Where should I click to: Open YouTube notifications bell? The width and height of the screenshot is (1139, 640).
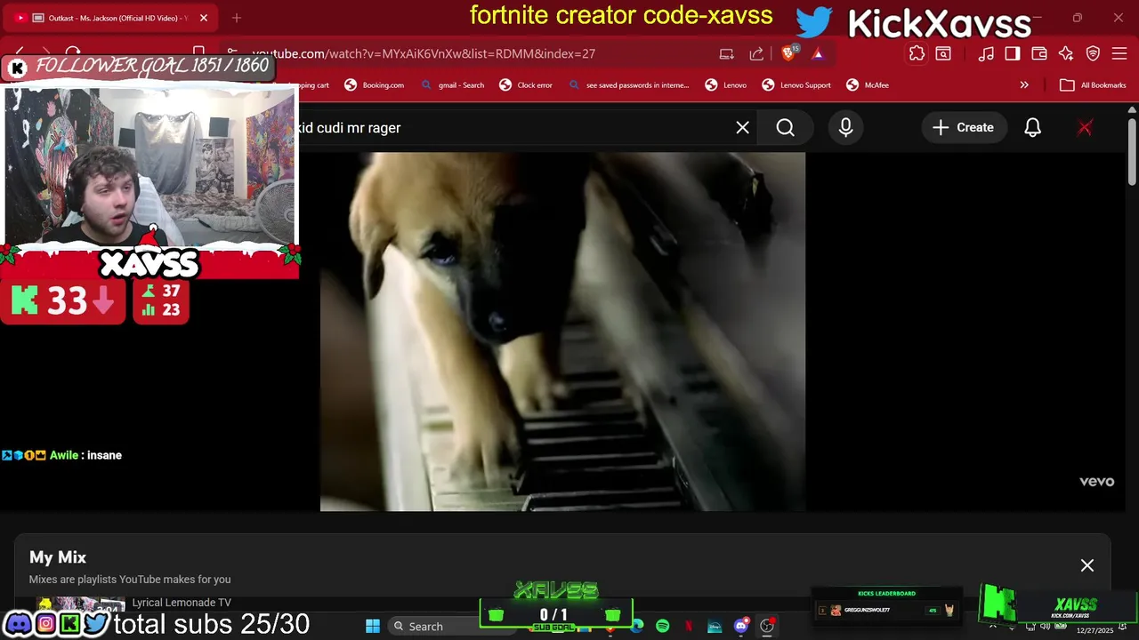[1032, 128]
